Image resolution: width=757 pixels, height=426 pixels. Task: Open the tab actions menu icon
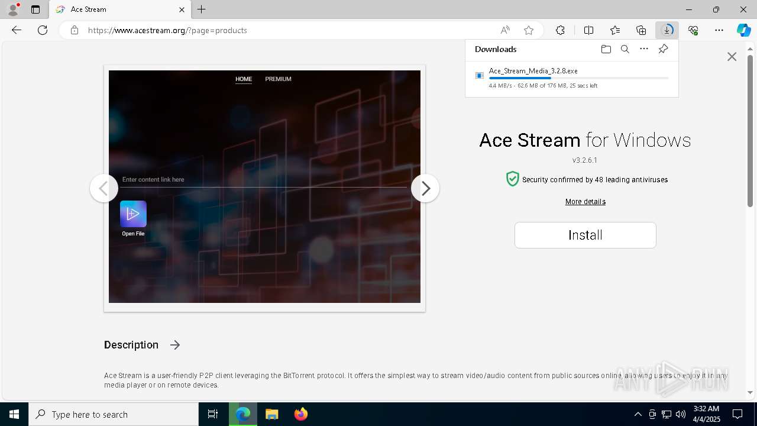click(35, 9)
